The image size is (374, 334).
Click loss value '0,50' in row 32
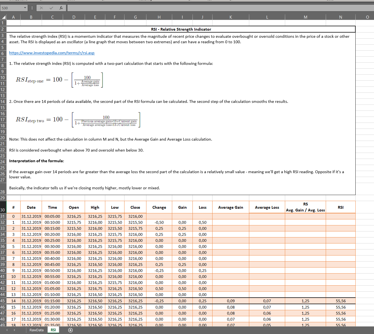[x=203, y=222]
